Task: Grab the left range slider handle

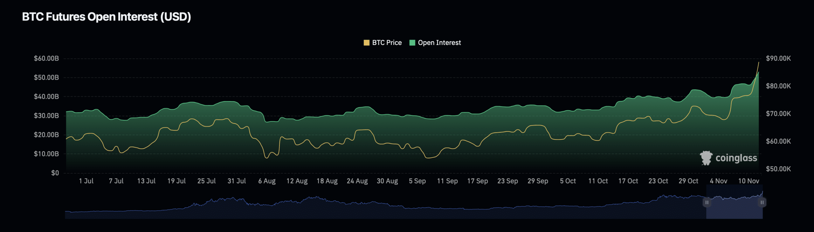Action: pos(707,202)
